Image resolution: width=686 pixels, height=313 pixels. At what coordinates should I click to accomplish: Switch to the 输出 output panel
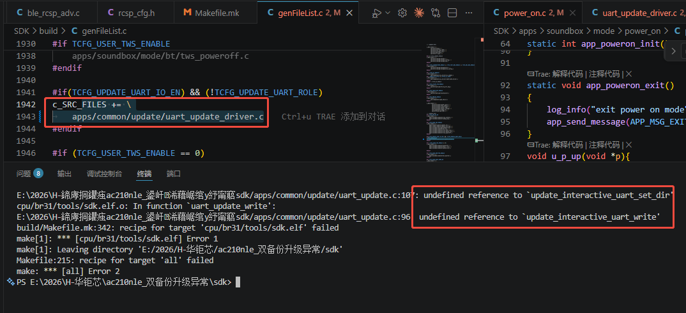point(65,173)
